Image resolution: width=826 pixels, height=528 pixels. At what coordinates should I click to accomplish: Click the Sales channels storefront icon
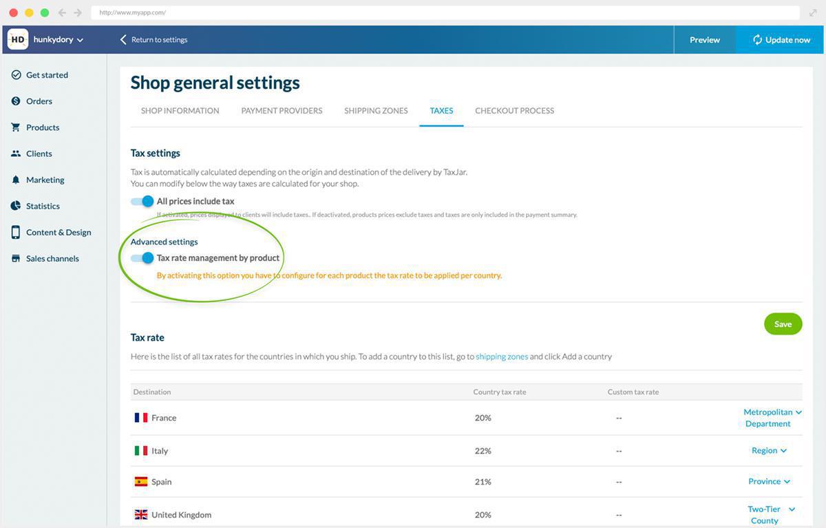(x=16, y=258)
